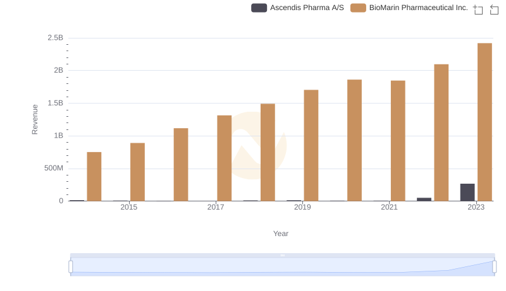The image size is (506, 291).
Task: Click the zoom reset icon in the chart toolbar
Action: pos(494,9)
